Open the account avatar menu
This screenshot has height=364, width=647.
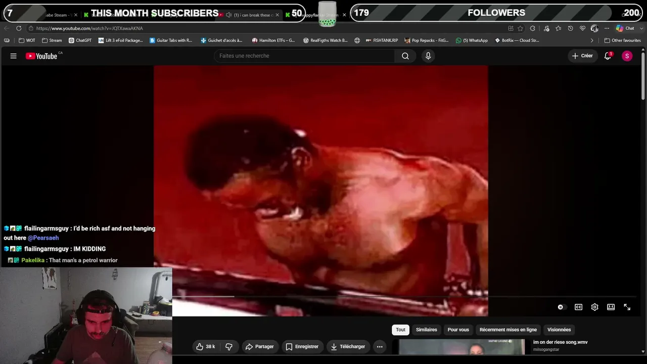(x=627, y=56)
